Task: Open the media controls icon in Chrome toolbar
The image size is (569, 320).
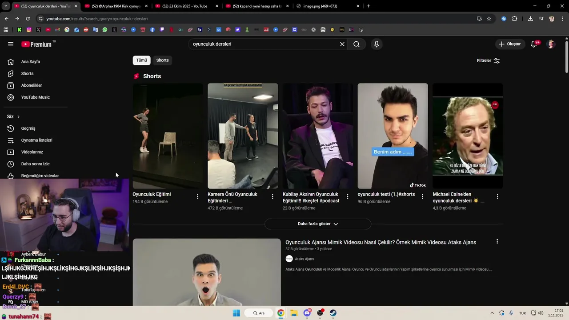Action: point(541,19)
